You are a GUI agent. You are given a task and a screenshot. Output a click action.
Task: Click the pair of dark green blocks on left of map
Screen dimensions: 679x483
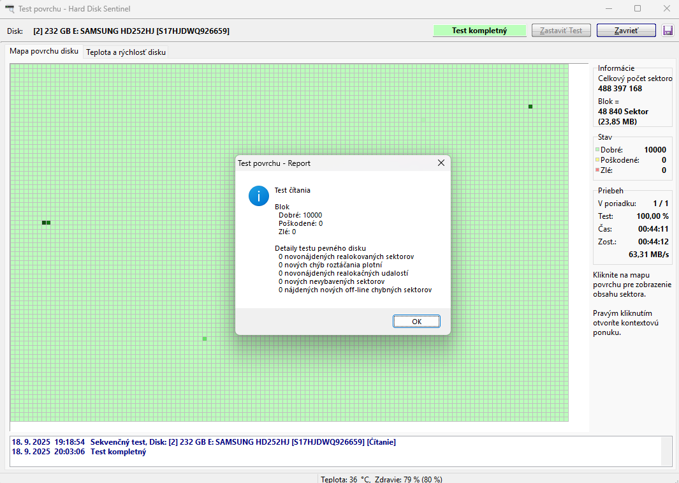[46, 223]
